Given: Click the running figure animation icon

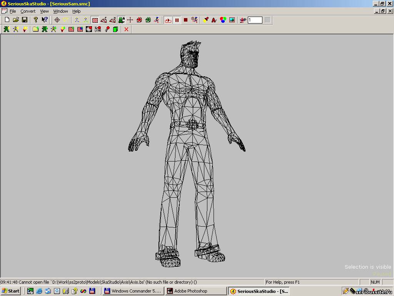Looking at the screenshot, I should 157,20.
